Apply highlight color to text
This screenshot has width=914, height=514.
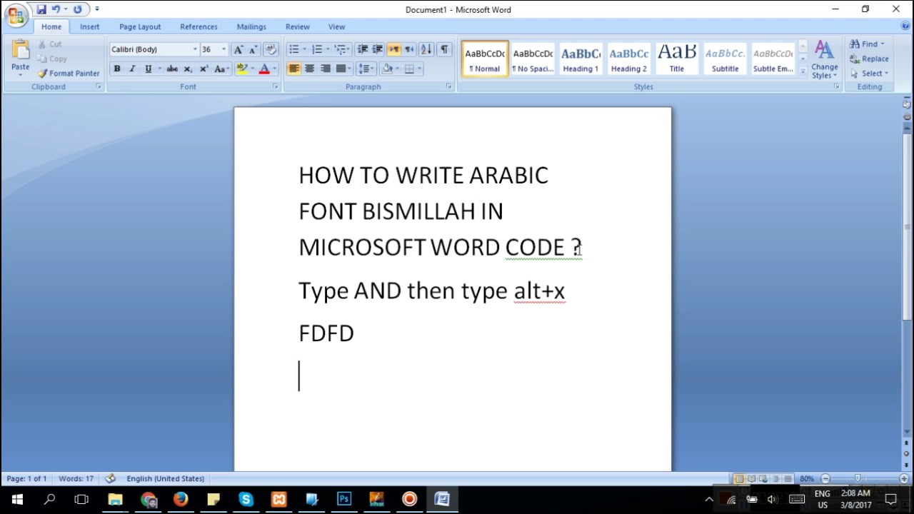point(241,69)
